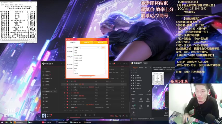Open 我喜欢的音乐 playlist in sidebar
Screen dimensions: 222x124
[48, 91]
